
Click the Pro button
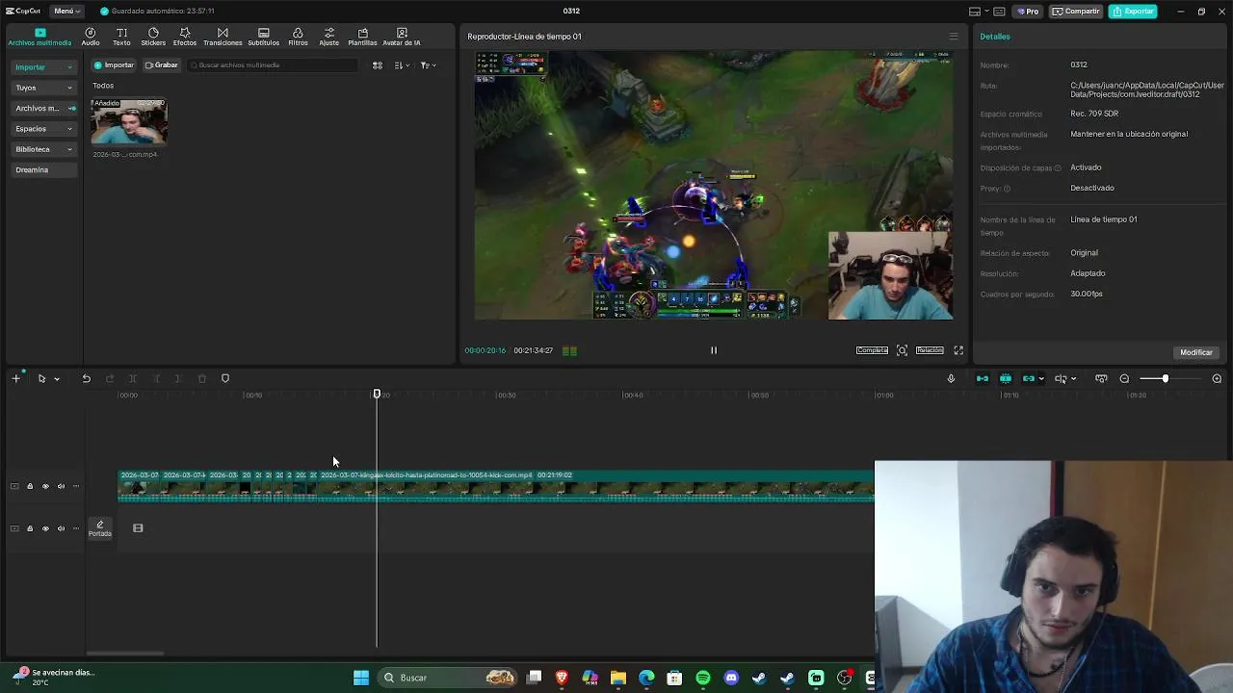[x=1027, y=12]
